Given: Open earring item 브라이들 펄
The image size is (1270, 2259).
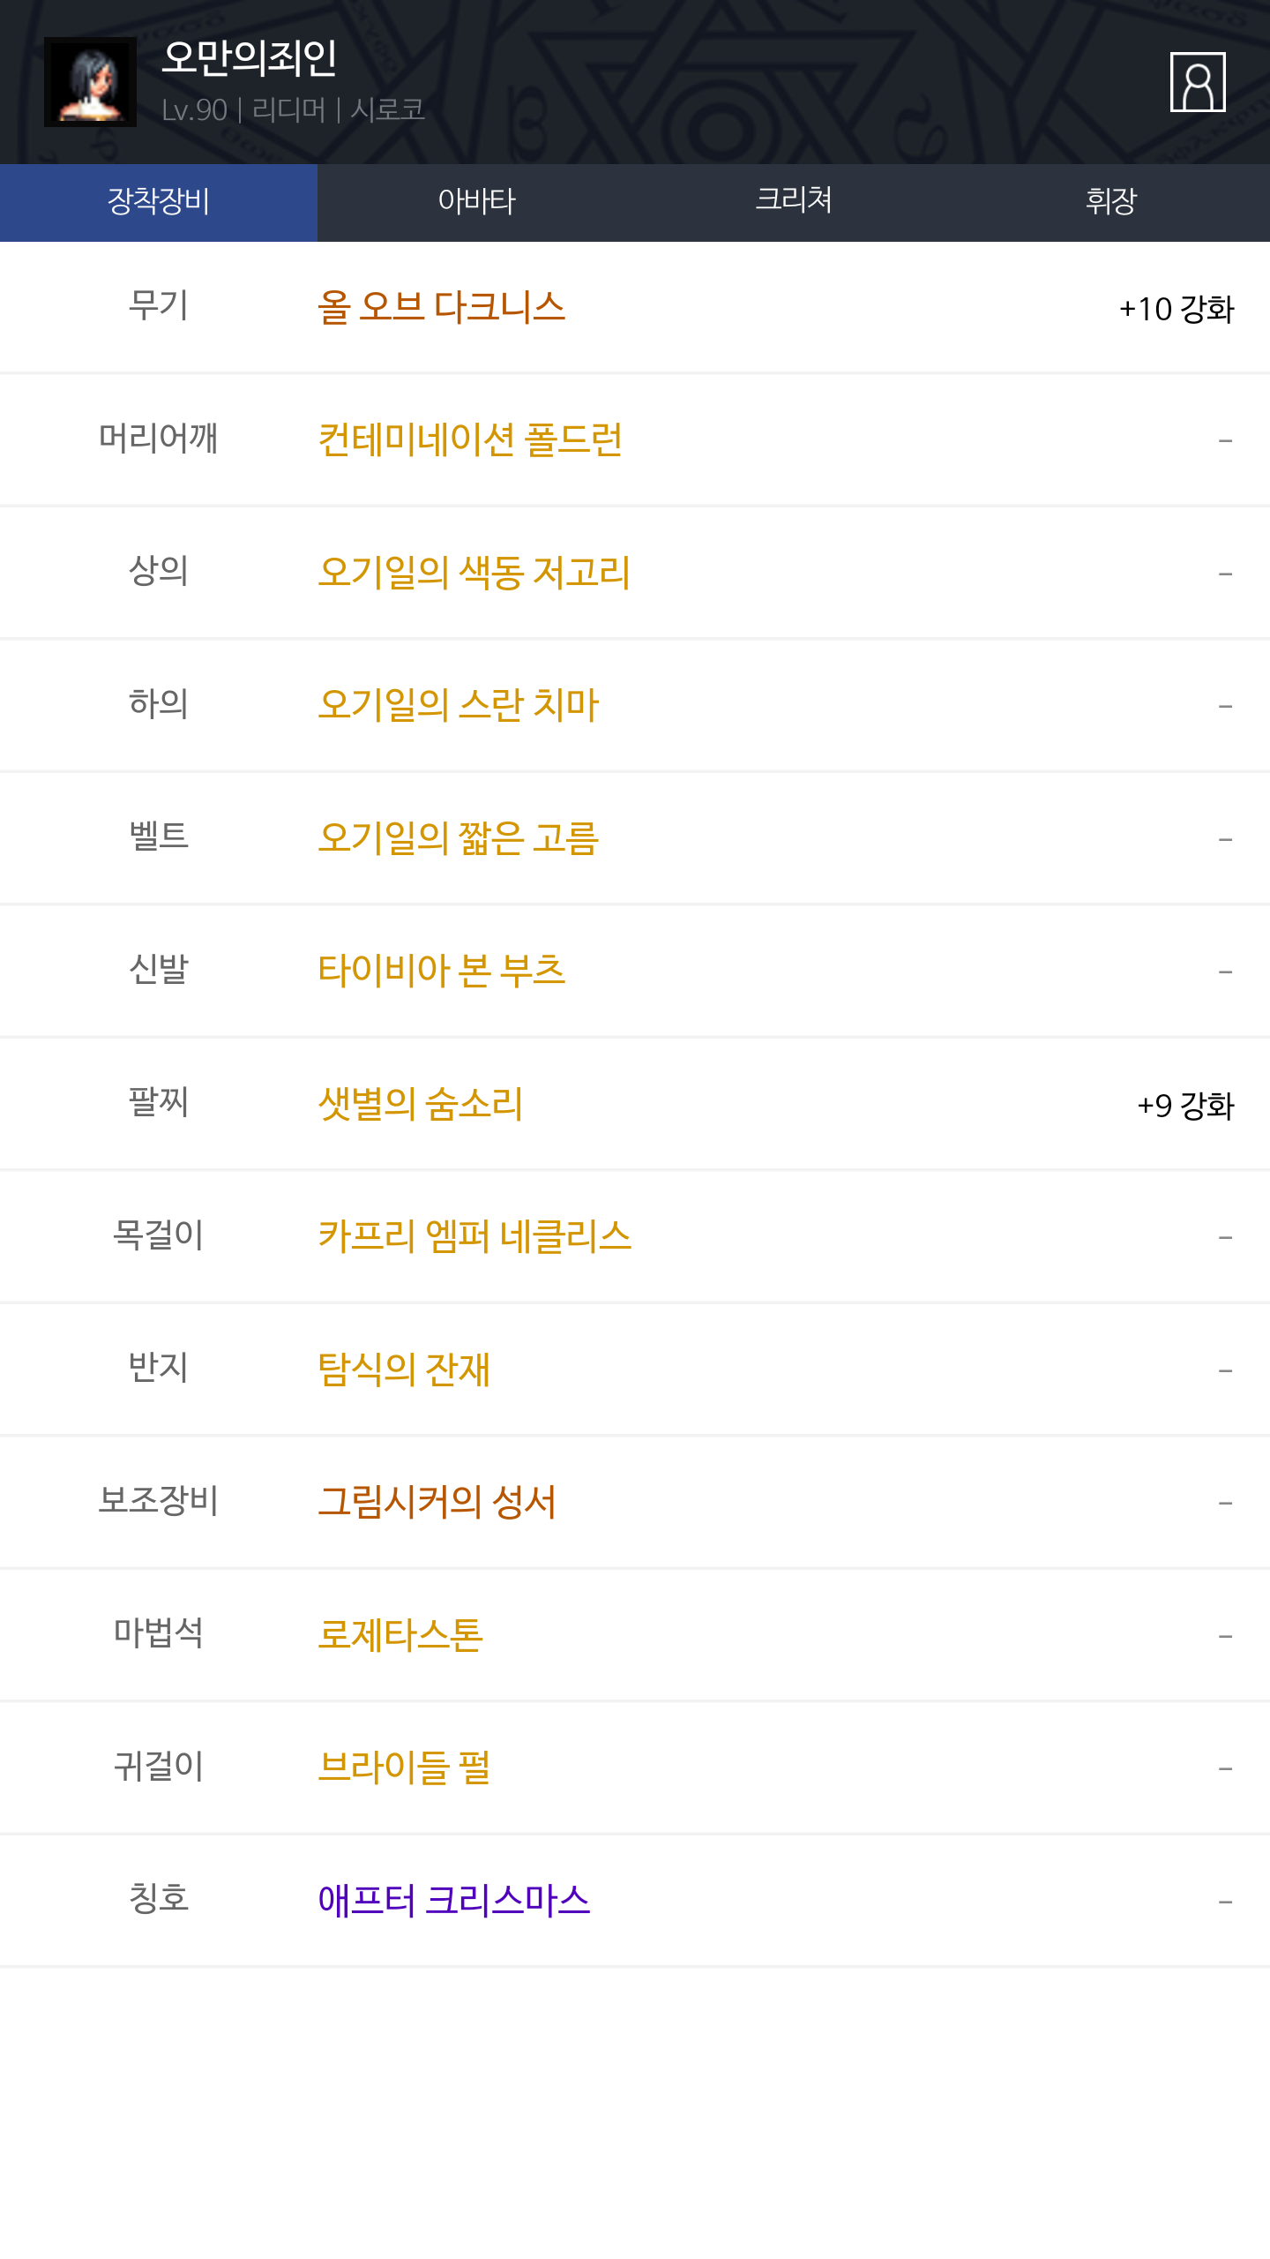Looking at the screenshot, I should pyautogui.click(x=404, y=1767).
